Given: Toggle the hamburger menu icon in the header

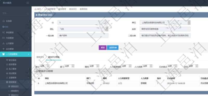Looking at the screenshot, I should pyautogui.click(x=28, y=3).
